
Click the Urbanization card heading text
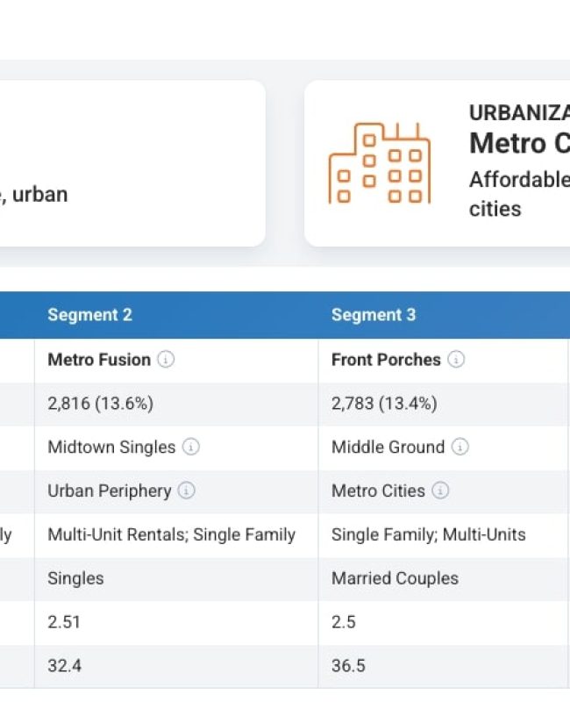tap(519, 112)
